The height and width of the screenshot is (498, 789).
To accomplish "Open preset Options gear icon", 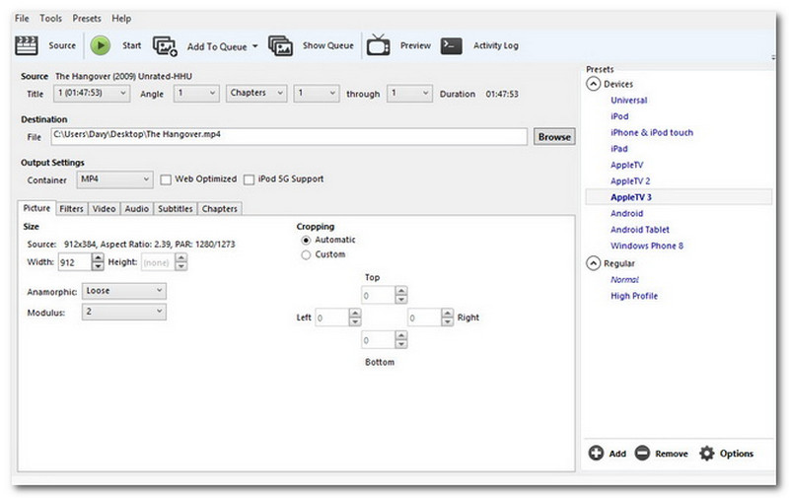I will 706,454.
